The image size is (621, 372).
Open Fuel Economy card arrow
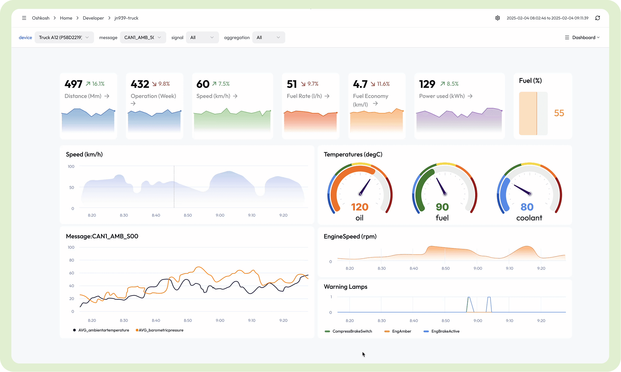tap(375, 104)
